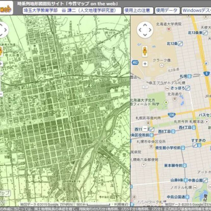Open the 使用上の注意 page
Screen dimensions: 211x211
point(138,10)
